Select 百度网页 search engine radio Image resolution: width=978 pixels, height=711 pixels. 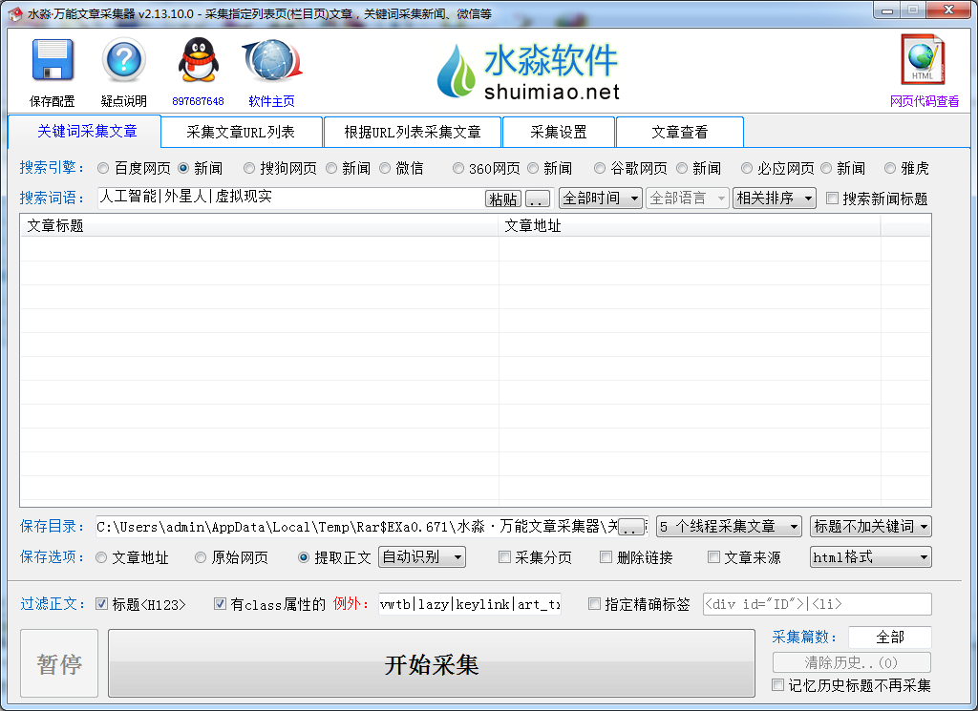[103, 168]
